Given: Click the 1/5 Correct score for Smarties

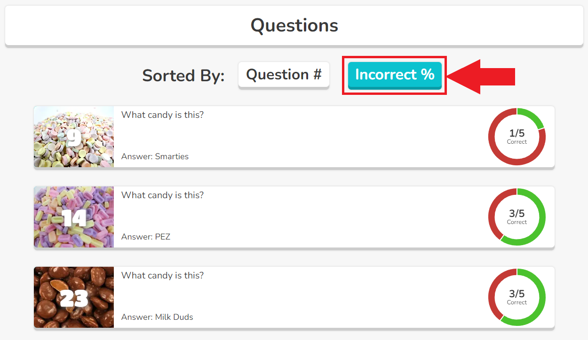Looking at the screenshot, I should (x=516, y=136).
